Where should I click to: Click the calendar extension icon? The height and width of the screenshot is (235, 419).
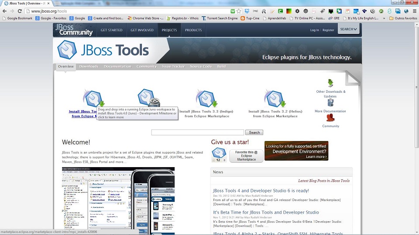click(x=356, y=11)
